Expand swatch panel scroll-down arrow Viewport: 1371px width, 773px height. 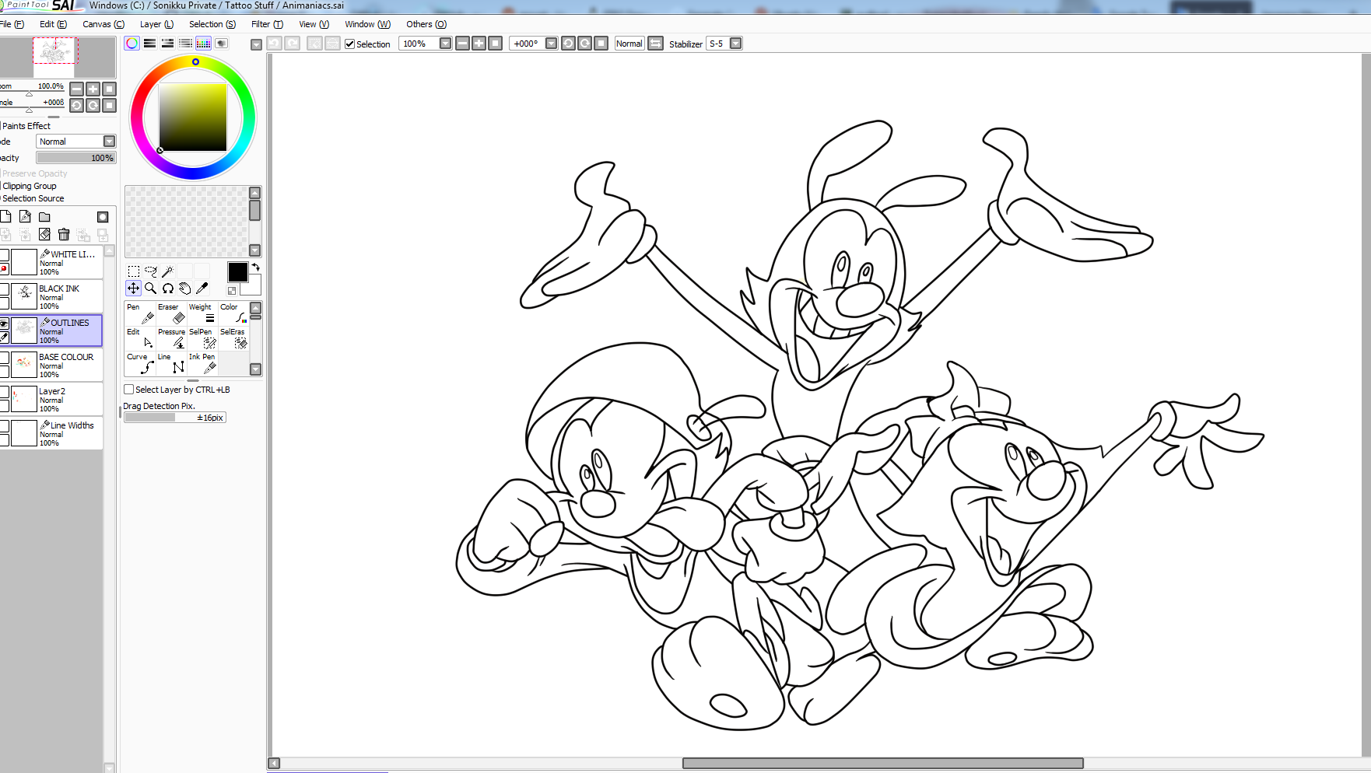pos(254,250)
